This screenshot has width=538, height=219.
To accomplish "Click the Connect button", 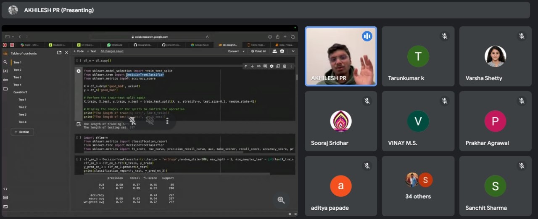I will (x=233, y=51).
